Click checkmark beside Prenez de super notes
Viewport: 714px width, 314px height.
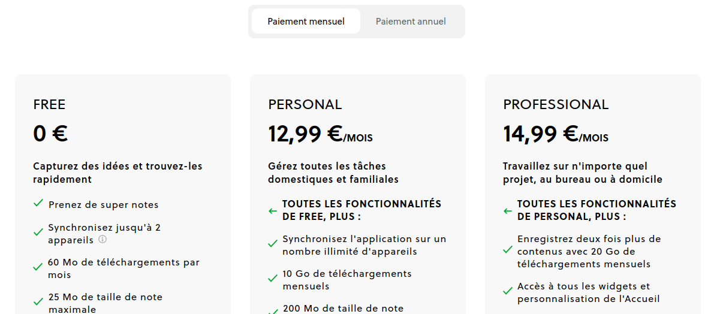[38, 203]
